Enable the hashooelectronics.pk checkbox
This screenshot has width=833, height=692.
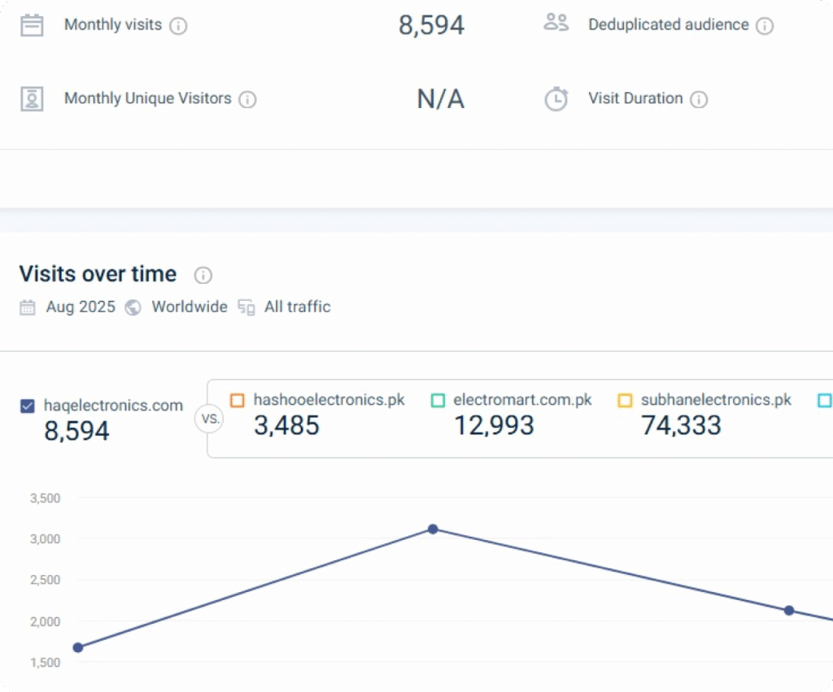click(x=238, y=400)
